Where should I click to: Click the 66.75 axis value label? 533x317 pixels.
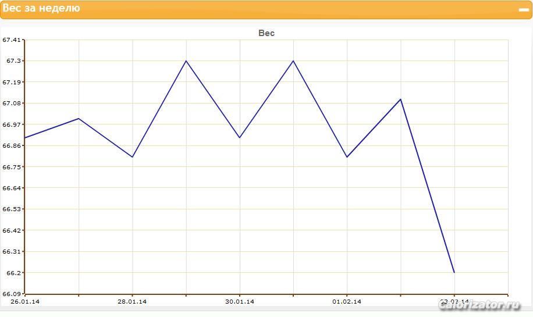12,167
